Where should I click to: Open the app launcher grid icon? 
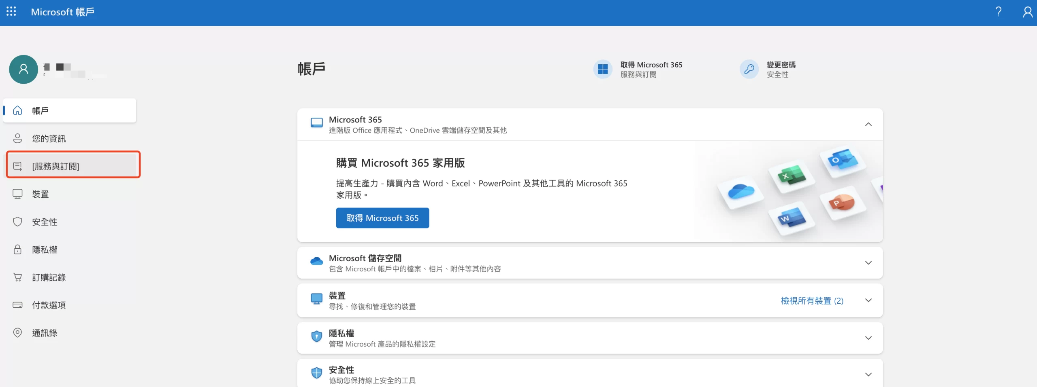[11, 12]
